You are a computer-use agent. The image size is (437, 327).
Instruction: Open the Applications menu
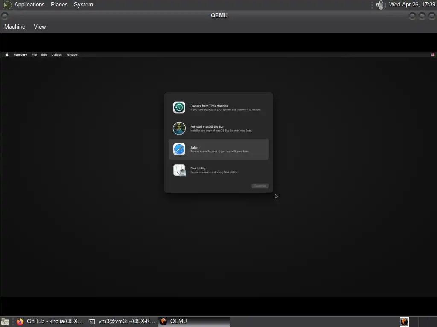(x=29, y=5)
